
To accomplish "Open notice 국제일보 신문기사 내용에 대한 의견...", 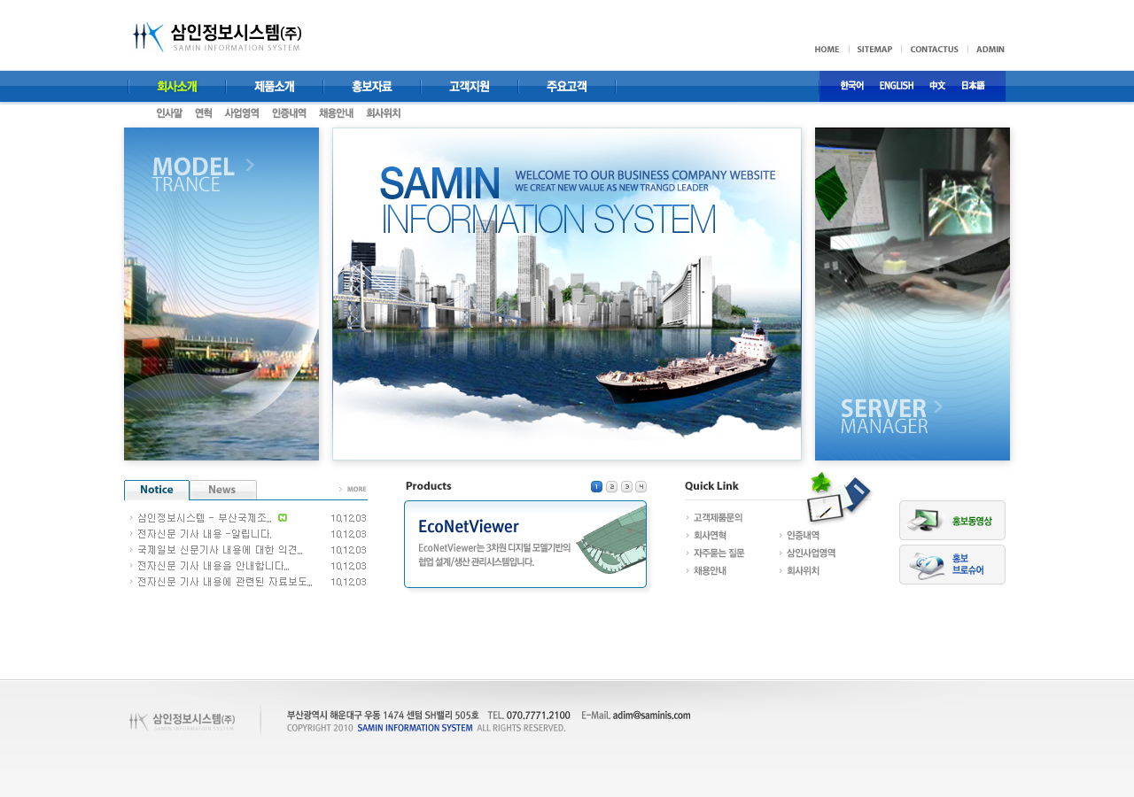I will (x=220, y=550).
